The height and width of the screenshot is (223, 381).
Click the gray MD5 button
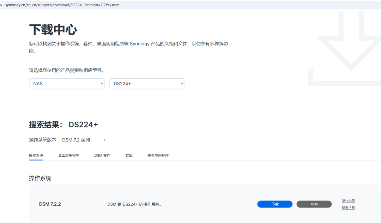point(314,204)
